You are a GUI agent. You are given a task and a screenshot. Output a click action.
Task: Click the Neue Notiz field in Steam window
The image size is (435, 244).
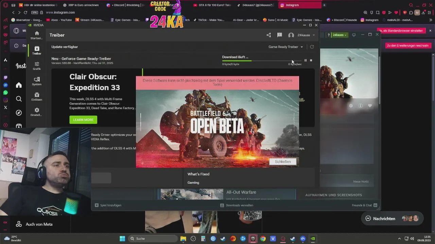(x=347, y=181)
